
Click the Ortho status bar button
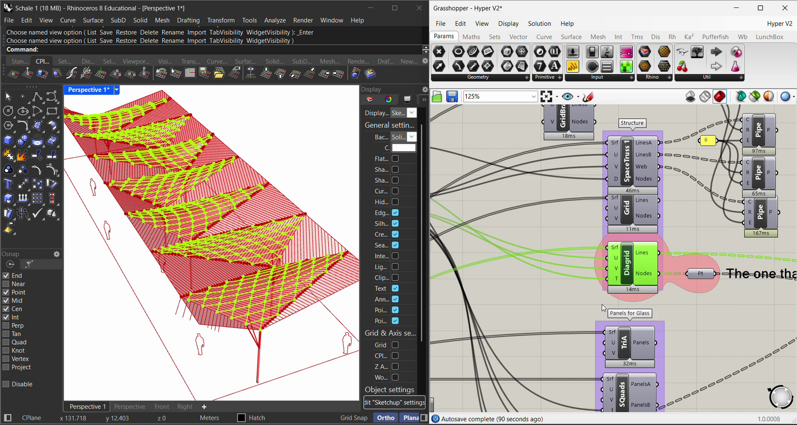(385, 418)
